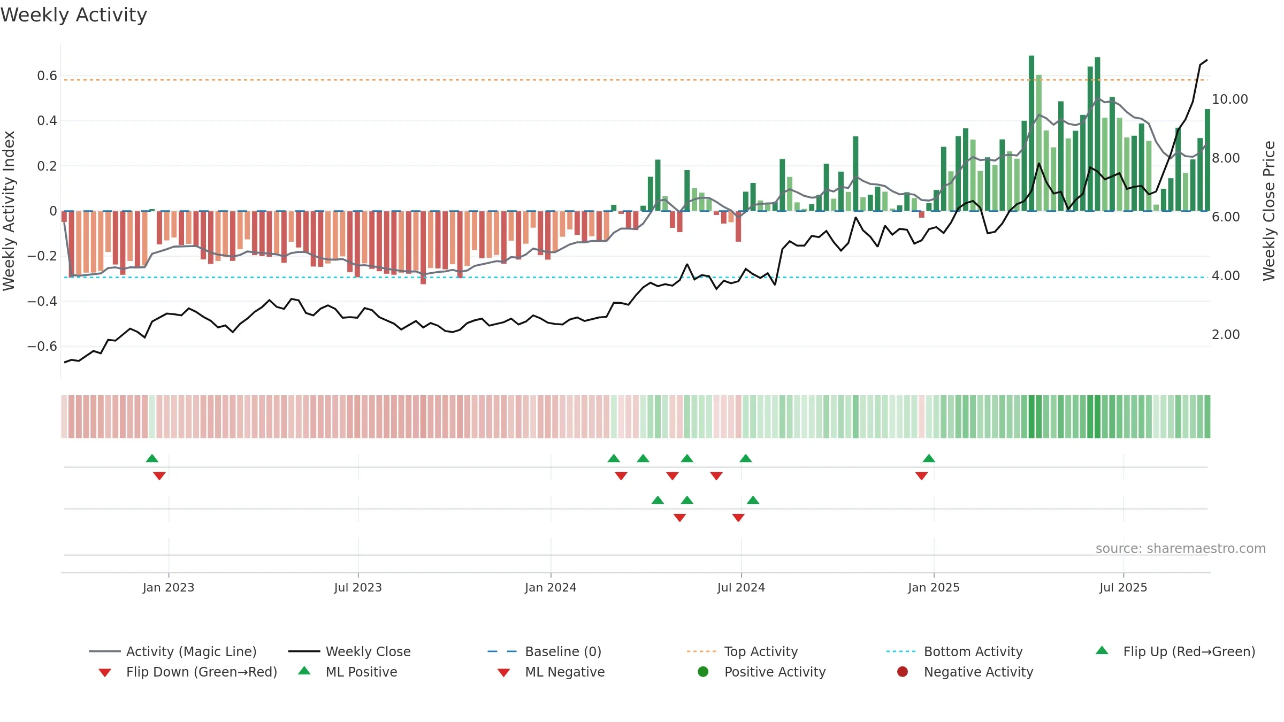Click the red triangle icon beside Flip Down legend

click(x=105, y=673)
